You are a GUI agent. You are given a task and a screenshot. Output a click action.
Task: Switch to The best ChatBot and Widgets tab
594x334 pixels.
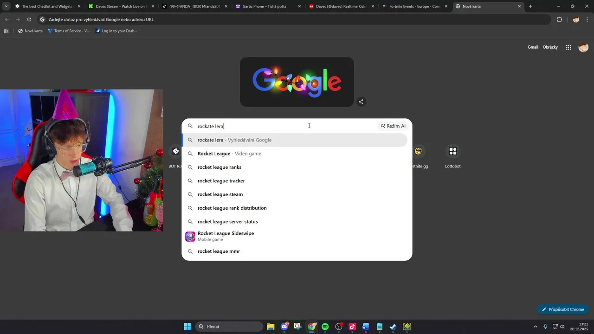click(48, 6)
